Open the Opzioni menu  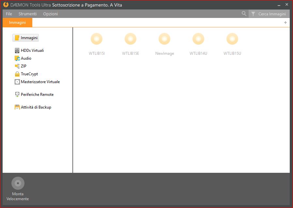pyautogui.click(x=51, y=14)
